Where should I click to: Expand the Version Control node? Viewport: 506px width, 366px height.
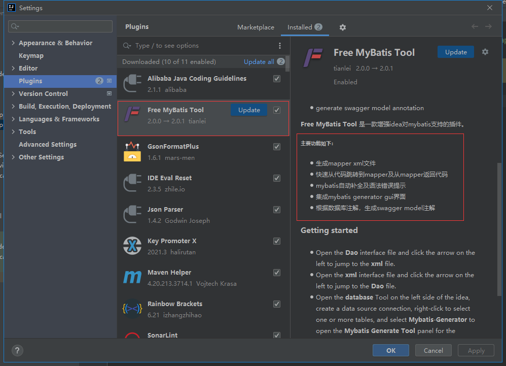click(x=13, y=93)
